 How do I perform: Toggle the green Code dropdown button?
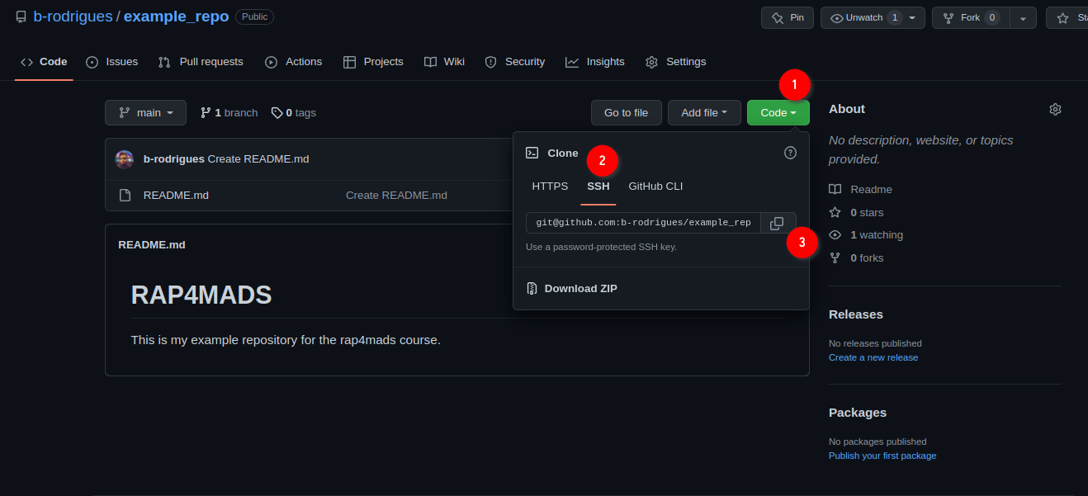coord(778,113)
